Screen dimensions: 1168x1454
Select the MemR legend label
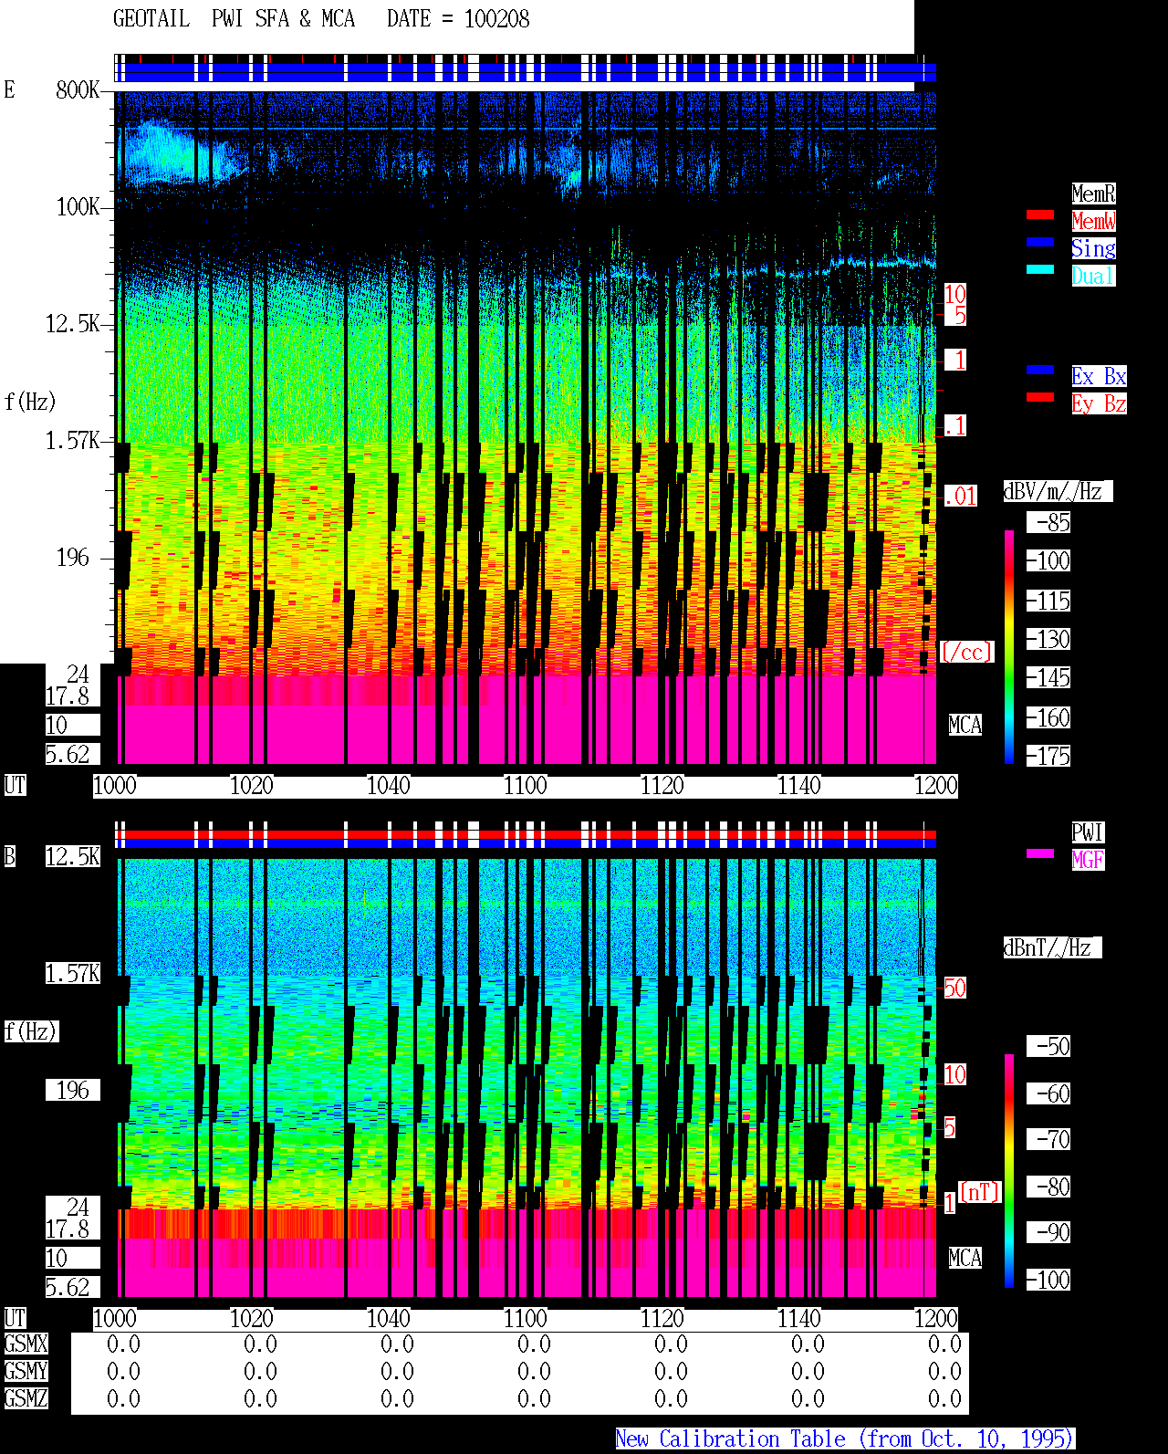tap(1093, 194)
